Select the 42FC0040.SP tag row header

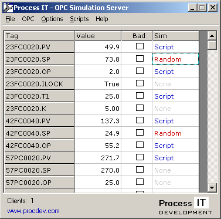point(39,133)
